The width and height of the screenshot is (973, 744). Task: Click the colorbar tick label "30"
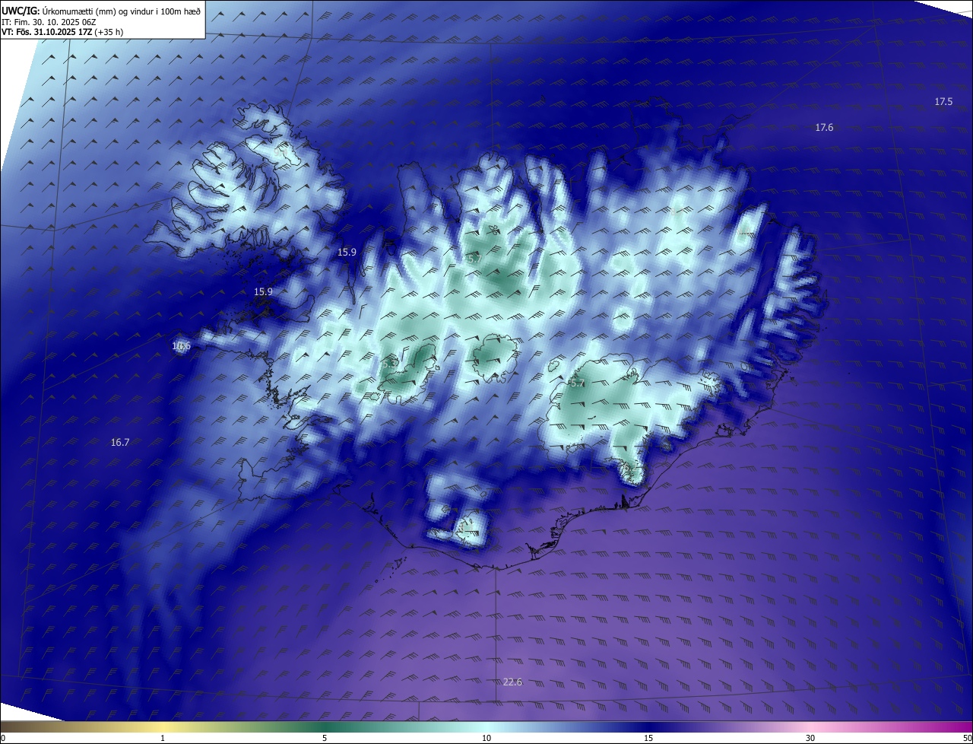click(x=810, y=738)
